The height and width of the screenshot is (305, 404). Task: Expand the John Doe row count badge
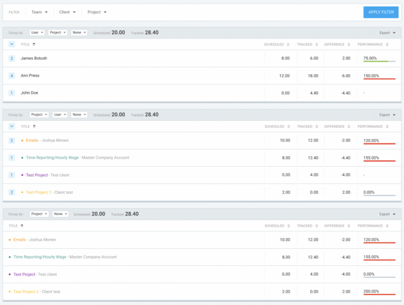pos(12,93)
